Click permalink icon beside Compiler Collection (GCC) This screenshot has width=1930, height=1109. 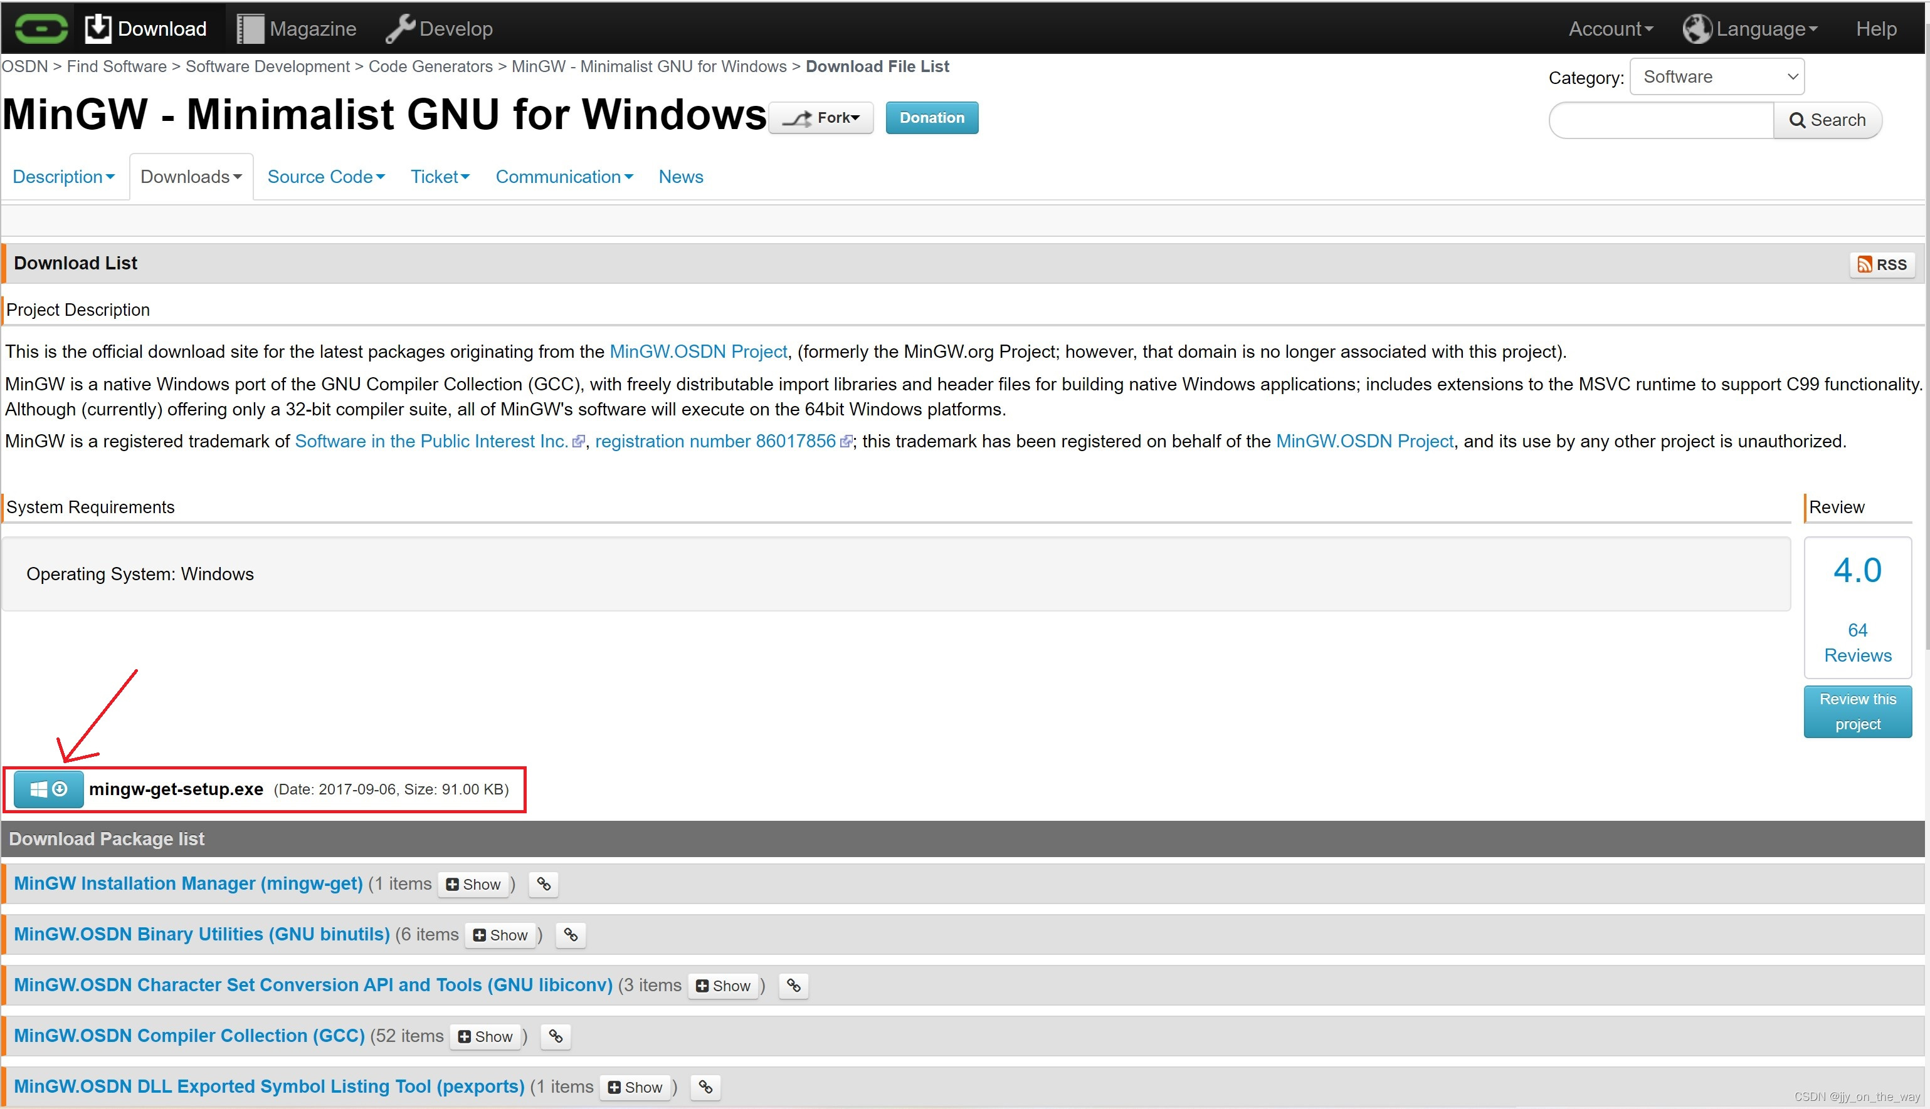pyautogui.click(x=556, y=1036)
